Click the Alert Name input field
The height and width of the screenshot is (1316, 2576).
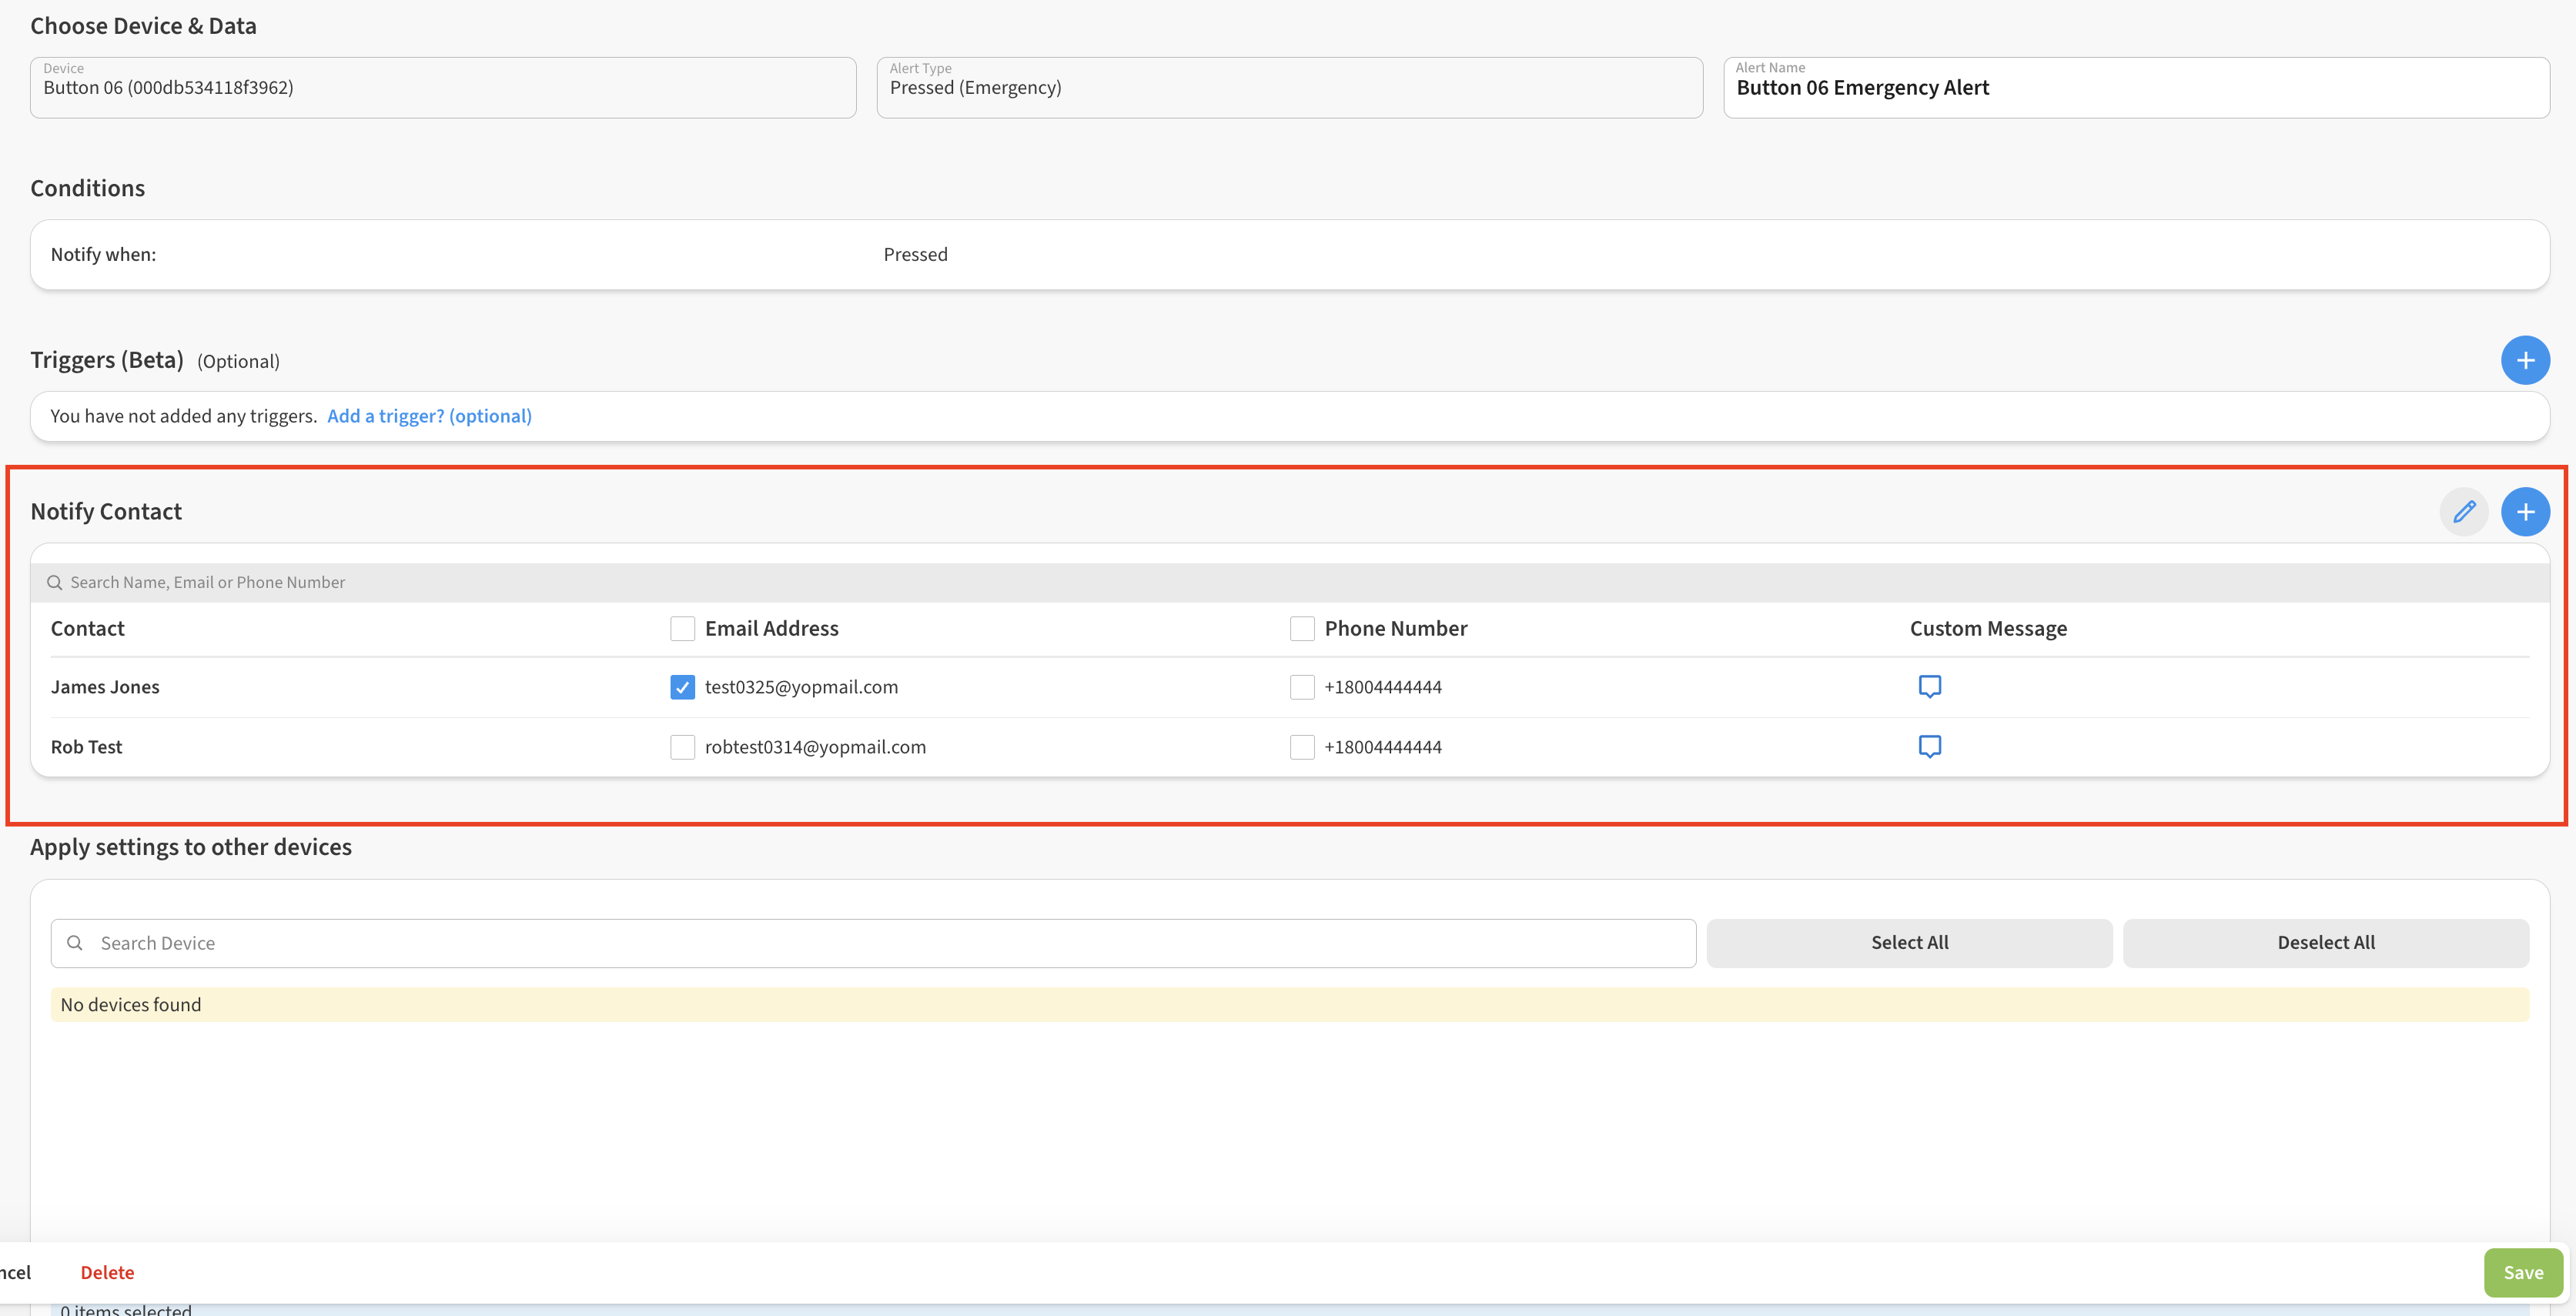tap(2135, 88)
